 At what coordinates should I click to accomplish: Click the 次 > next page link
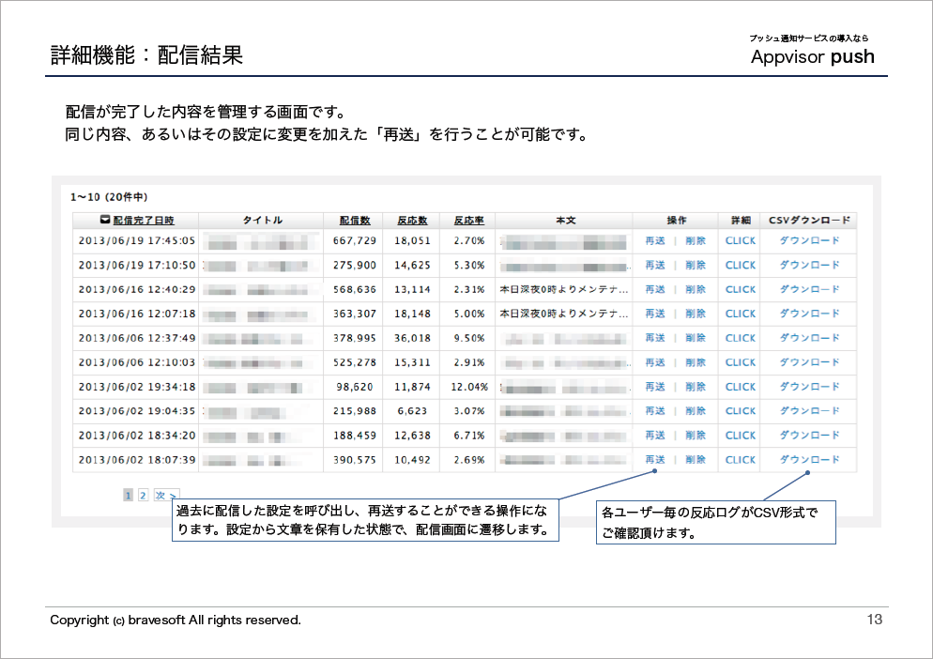[x=166, y=495]
